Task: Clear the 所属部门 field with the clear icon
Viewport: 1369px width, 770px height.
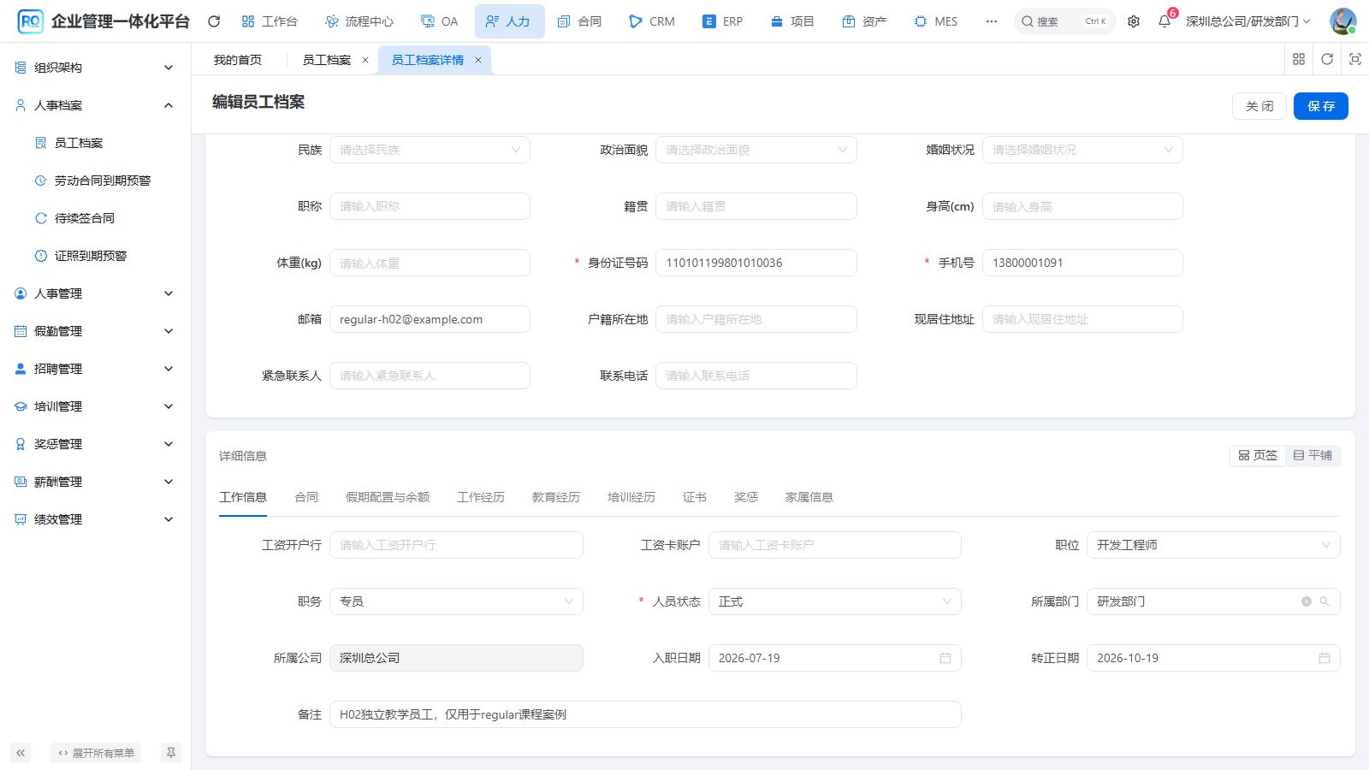Action: click(1307, 601)
